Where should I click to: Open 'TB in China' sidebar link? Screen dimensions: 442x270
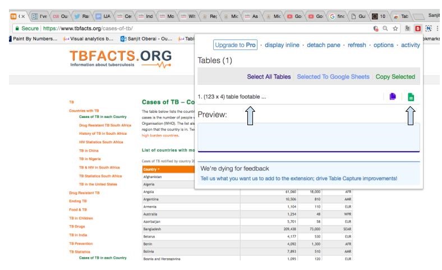click(89, 150)
